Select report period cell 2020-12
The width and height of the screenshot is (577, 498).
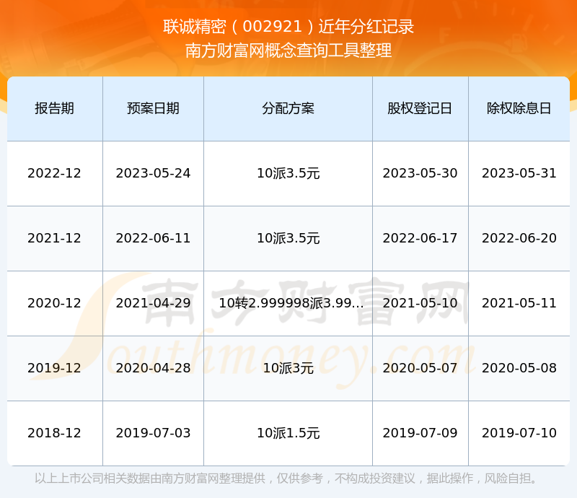click(54, 303)
